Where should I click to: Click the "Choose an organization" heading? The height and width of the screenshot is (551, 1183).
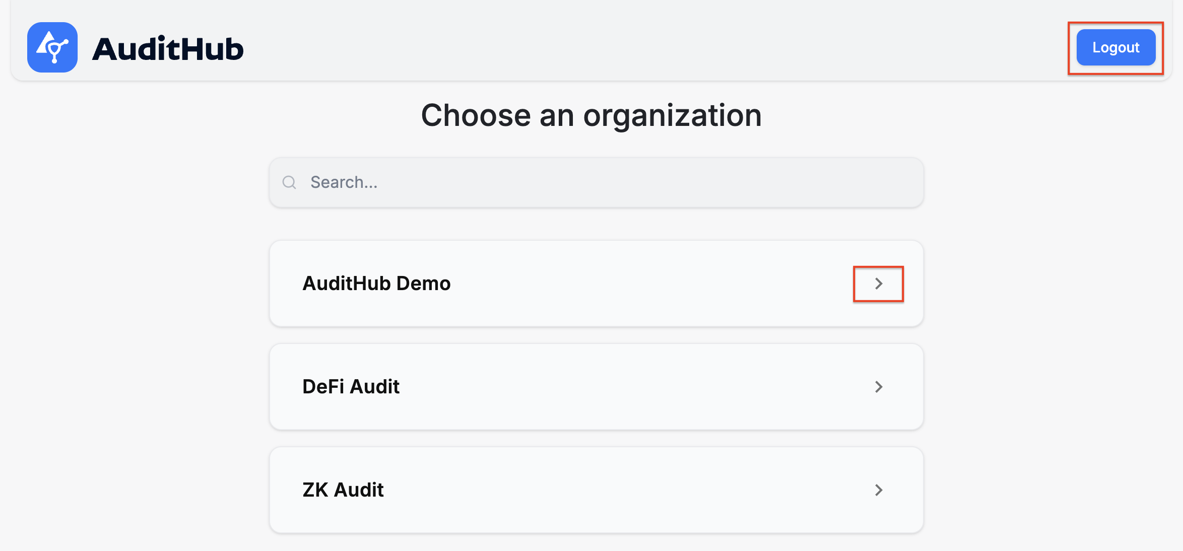click(x=591, y=115)
